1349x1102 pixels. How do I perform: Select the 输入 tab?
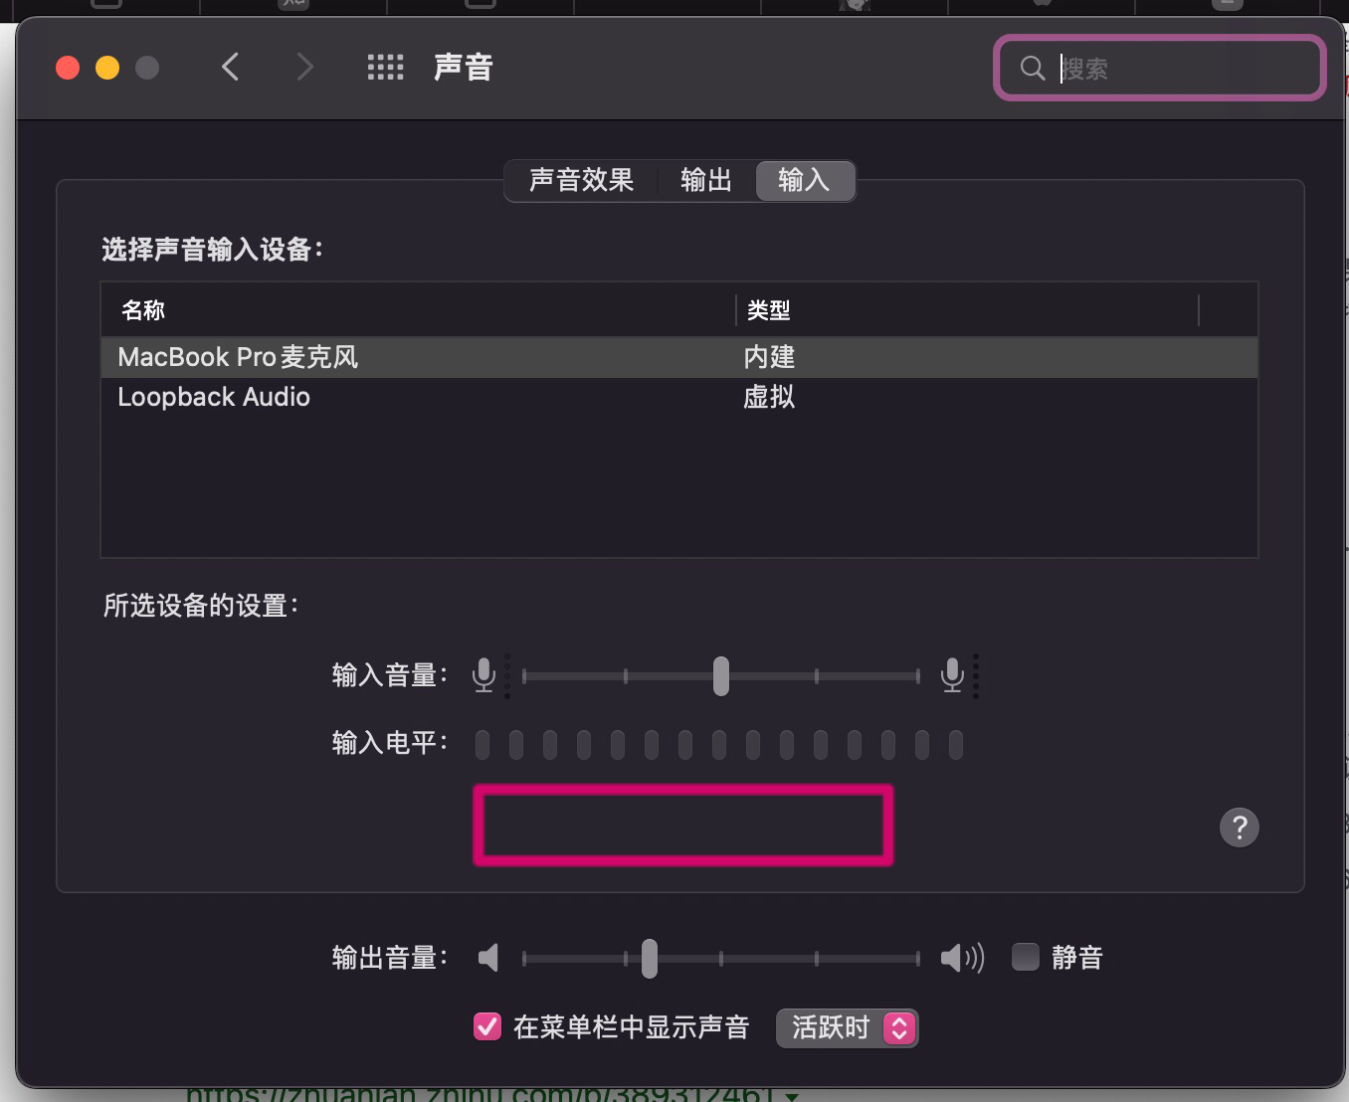[804, 180]
